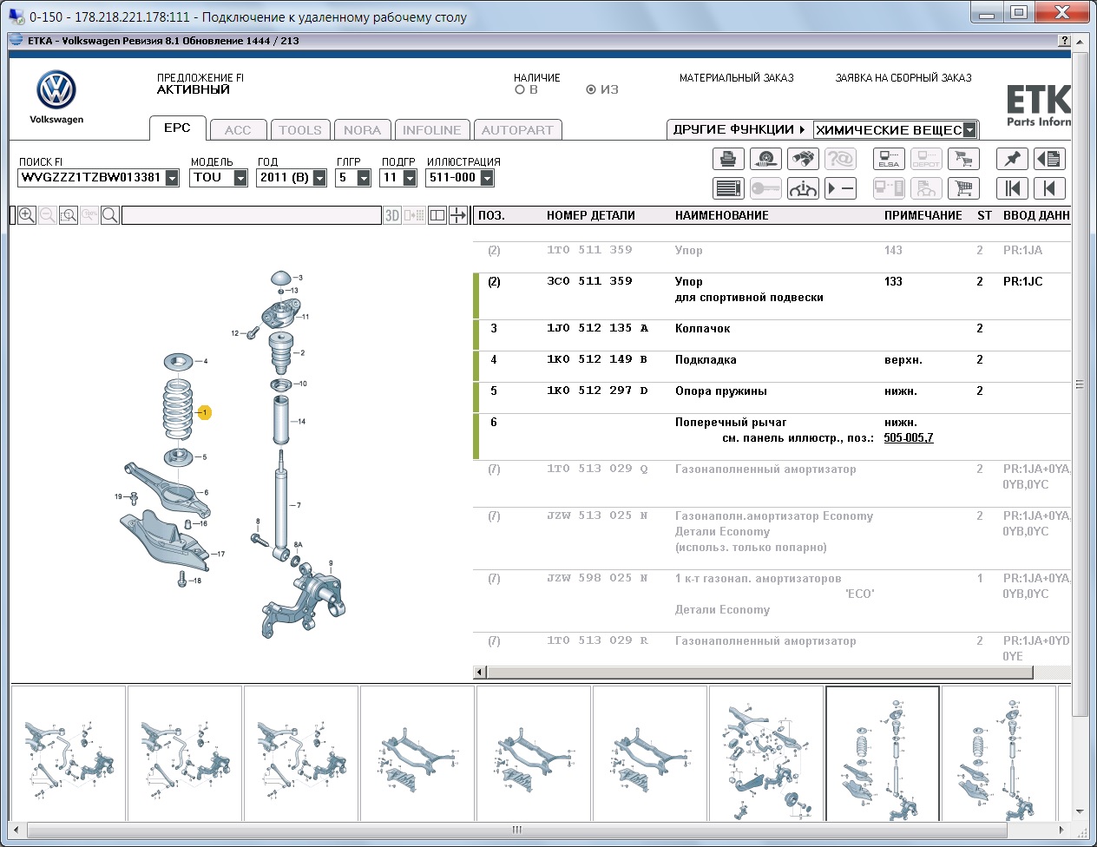Zoom in on the illustration

[x=27, y=215]
